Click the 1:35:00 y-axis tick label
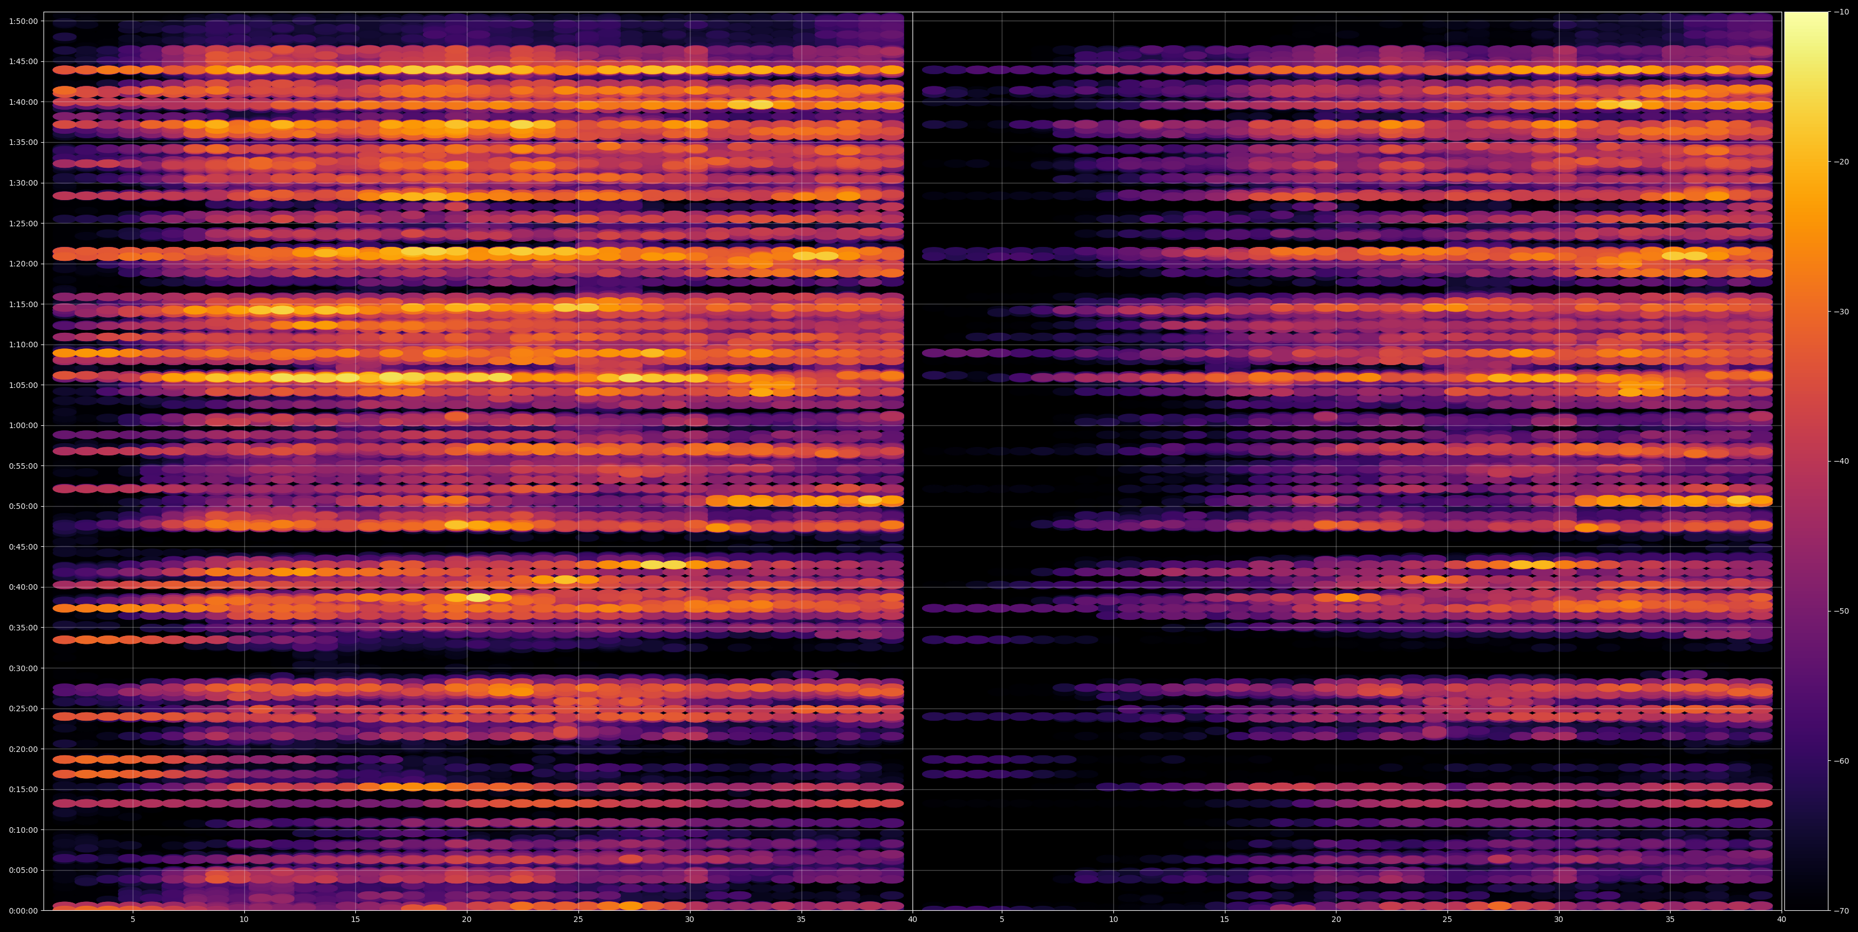The image size is (1858, 932). coord(23,142)
